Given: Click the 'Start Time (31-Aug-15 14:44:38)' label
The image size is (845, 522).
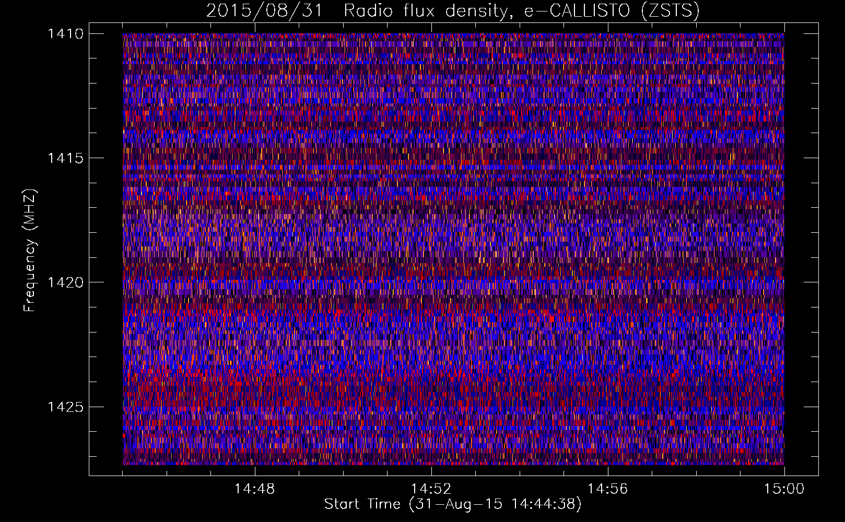Looking at the screenshot, I should pos(453,504).
